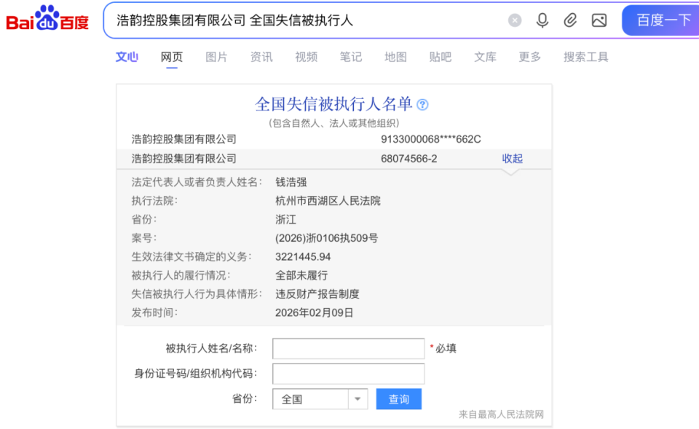
Task: Focus the 身份证号码/组织机构代码 input field
Action: [349, 374]
